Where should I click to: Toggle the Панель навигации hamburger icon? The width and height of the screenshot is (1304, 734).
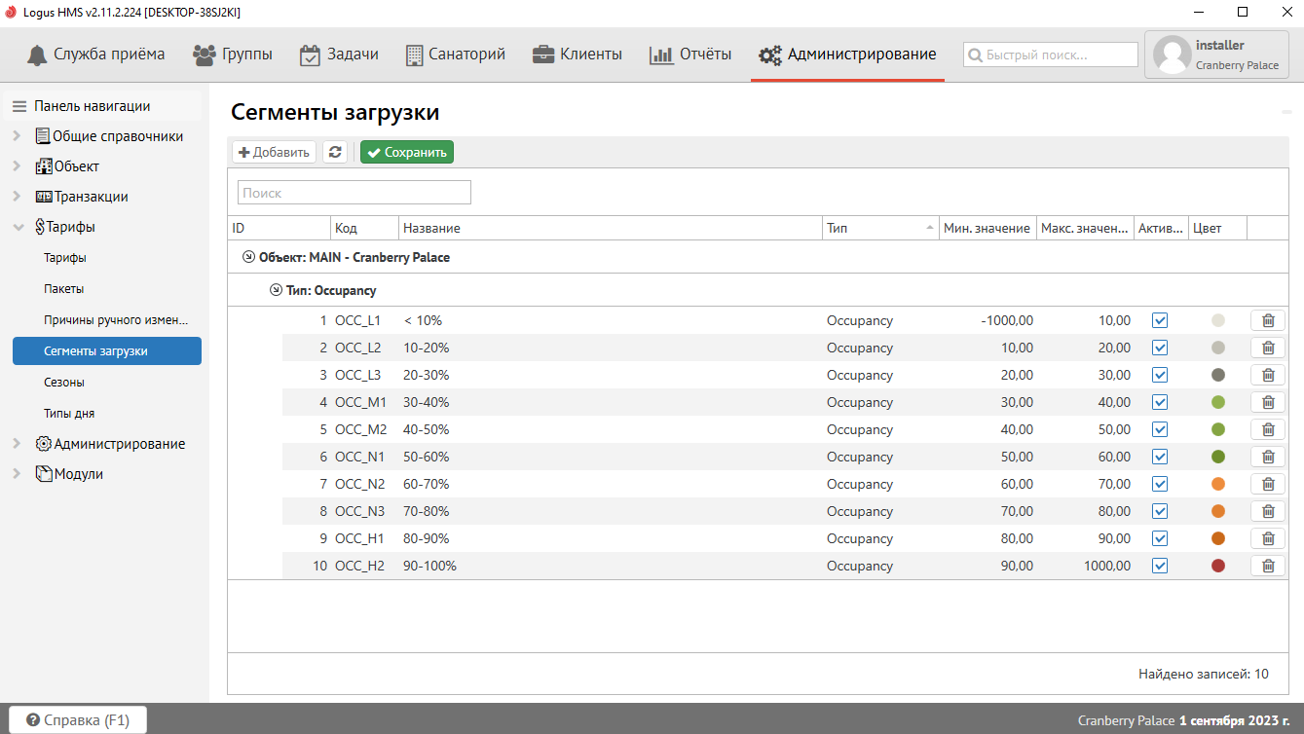pos(19,106)
